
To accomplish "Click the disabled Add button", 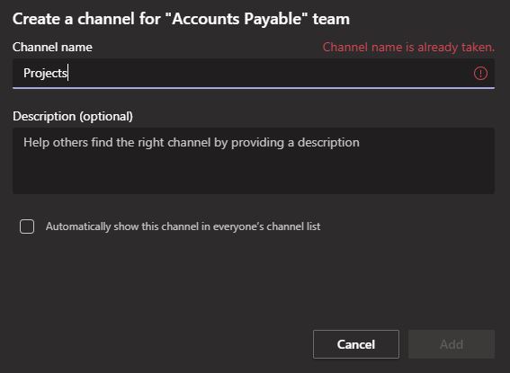I will [452, 344].
